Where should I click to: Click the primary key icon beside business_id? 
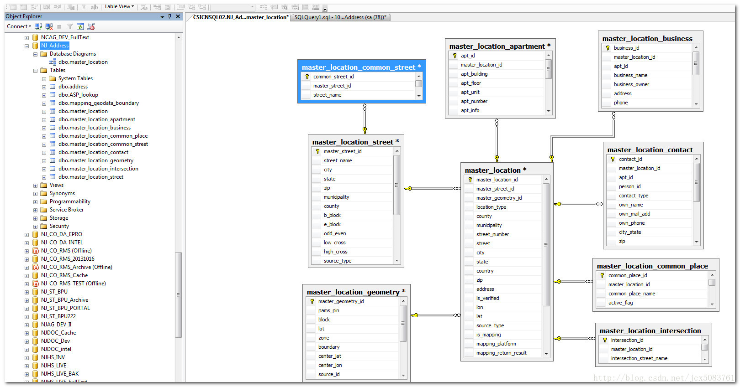[608, 48]
